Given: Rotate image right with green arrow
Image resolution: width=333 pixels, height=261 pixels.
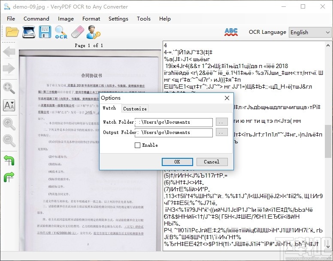Looking at the screenshot, I should coord(9,177).
